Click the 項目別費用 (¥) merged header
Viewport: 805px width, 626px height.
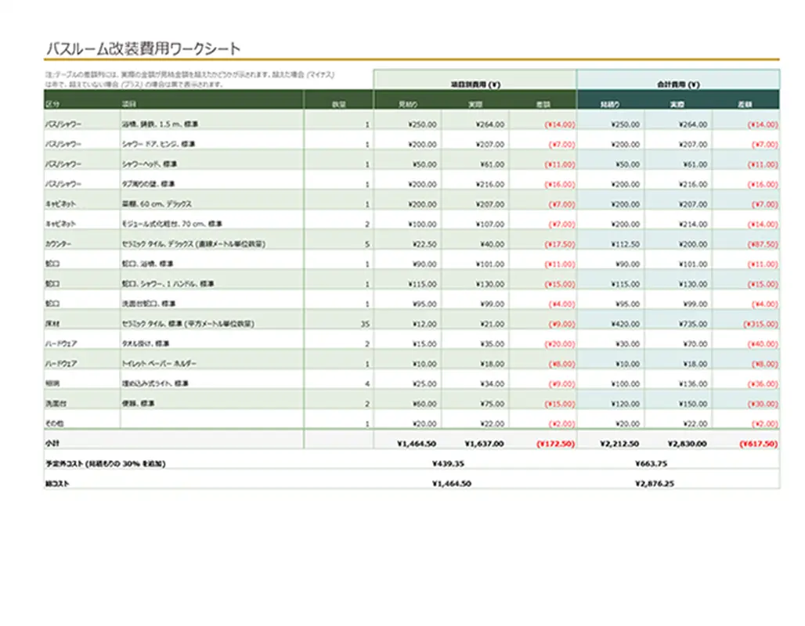(x=476, y=81)
